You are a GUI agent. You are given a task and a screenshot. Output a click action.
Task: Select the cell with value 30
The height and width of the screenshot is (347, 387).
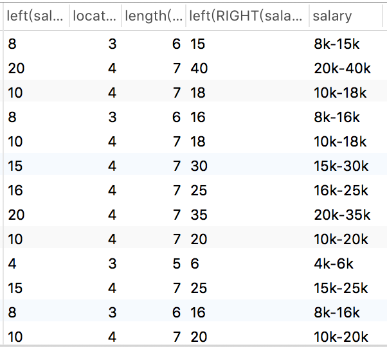(199, 166)
